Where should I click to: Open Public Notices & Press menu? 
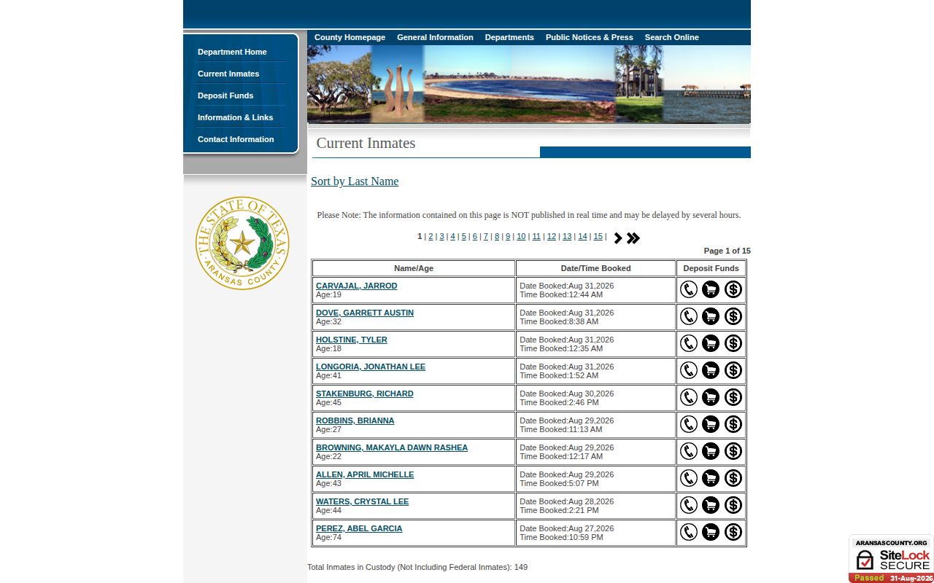pyautogui.click(x=589, y=37)
